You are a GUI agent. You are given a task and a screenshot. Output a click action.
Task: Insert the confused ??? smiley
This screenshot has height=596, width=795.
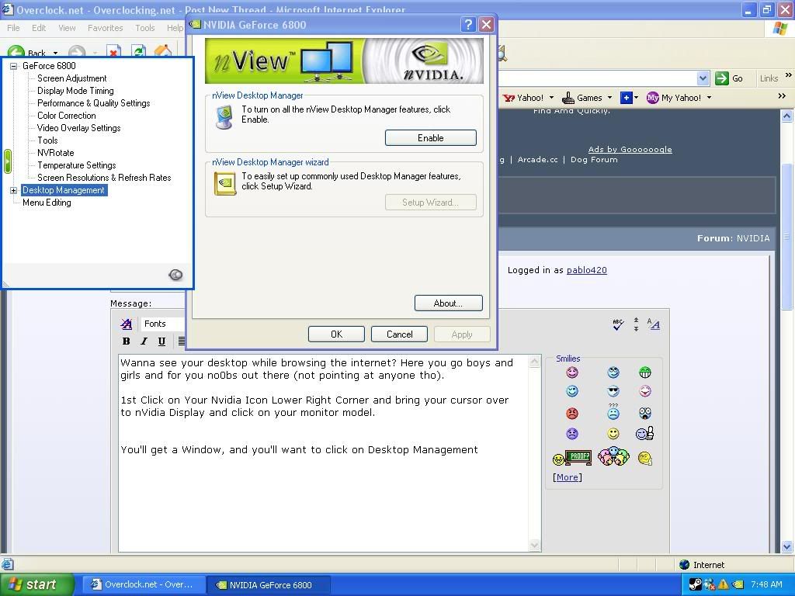613,411
